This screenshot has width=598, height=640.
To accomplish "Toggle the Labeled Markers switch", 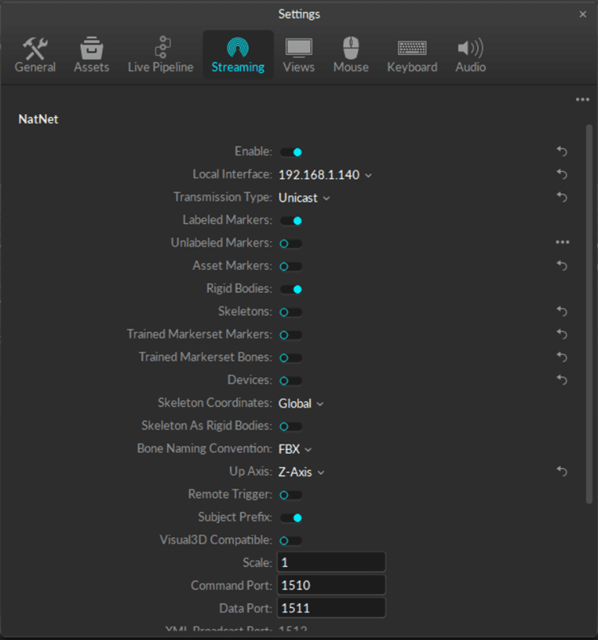I will (x=290, y=220).
